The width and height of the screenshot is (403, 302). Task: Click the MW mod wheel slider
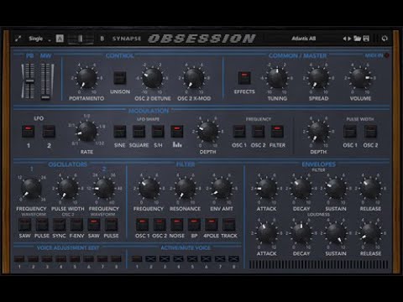tap(46, 81)
